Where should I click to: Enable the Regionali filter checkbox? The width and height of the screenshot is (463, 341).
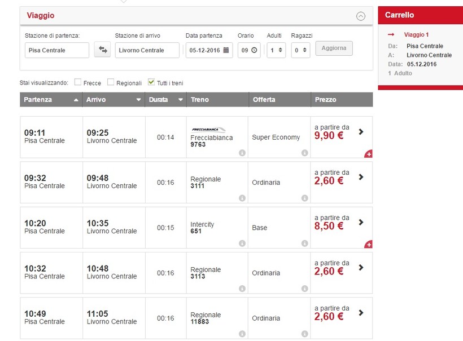click(x=111, y=82)
